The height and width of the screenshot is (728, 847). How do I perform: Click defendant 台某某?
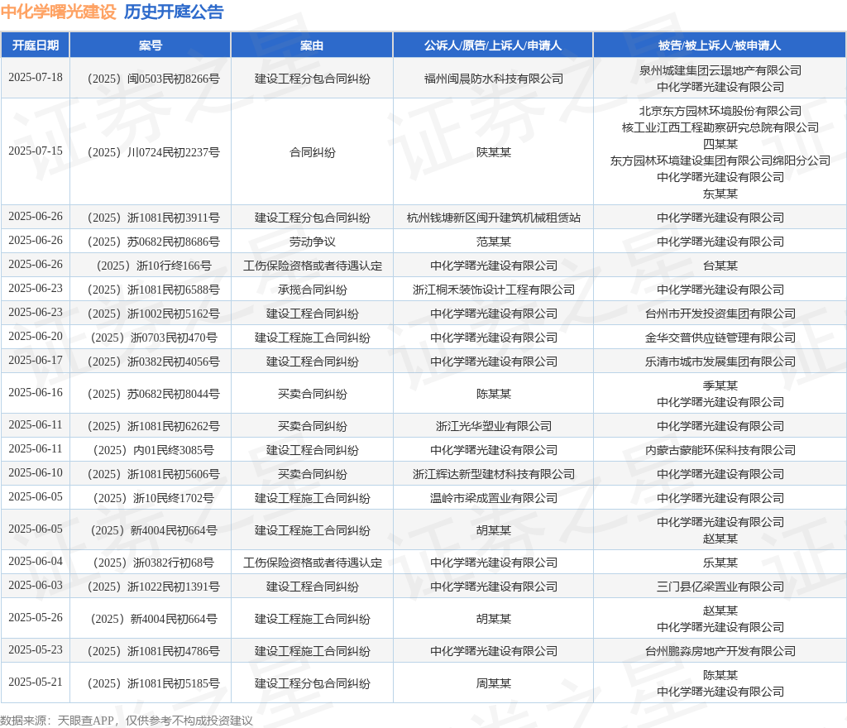[x=720, y=266]
